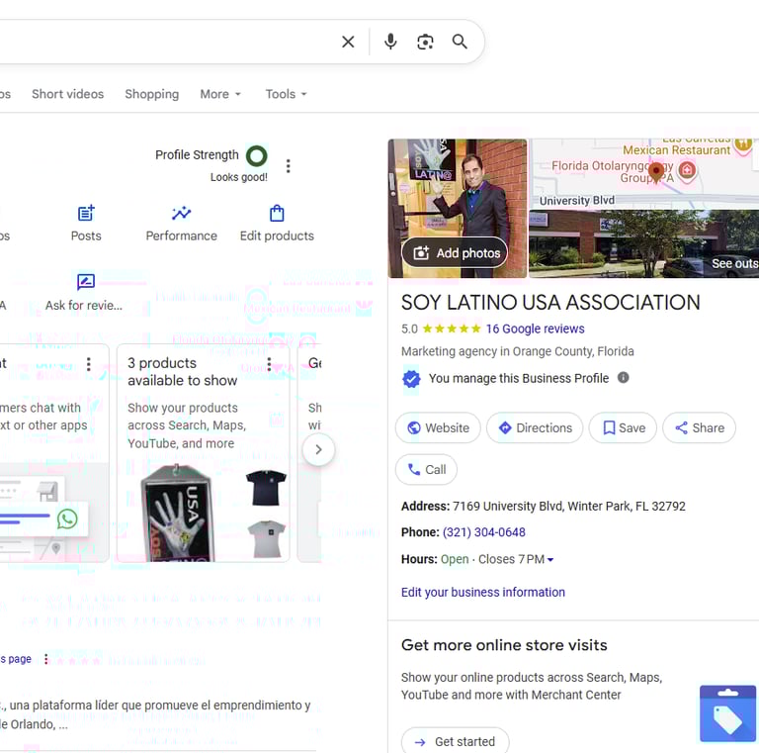Click the phone number (321) 304-0648

pos(483,532)
